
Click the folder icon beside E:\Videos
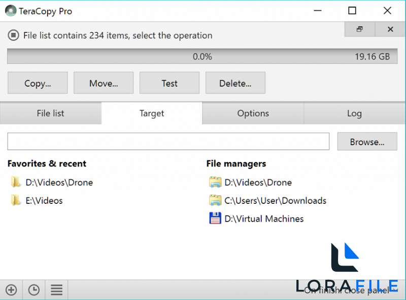point(16,200)
